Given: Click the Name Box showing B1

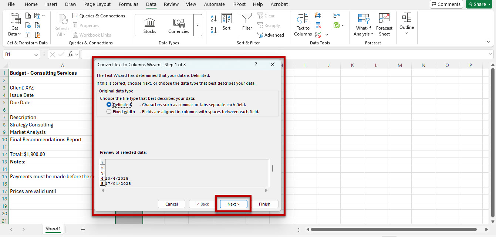Looking at the screenshot, I should [x=18, y=54].
